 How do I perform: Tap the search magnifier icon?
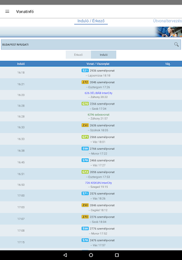tap(176, 45)
